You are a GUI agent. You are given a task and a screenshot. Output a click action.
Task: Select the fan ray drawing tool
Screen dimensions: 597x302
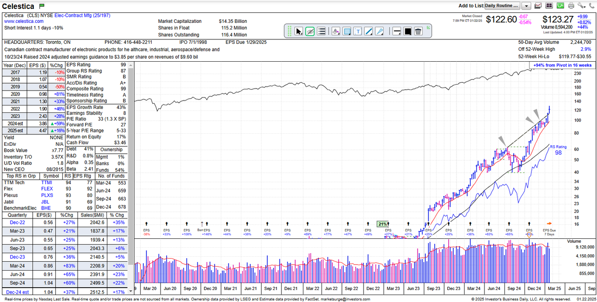tap(380, 31)
